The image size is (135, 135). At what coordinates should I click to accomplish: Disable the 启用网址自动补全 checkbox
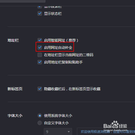pyautogui.click(x=40, y=48)
